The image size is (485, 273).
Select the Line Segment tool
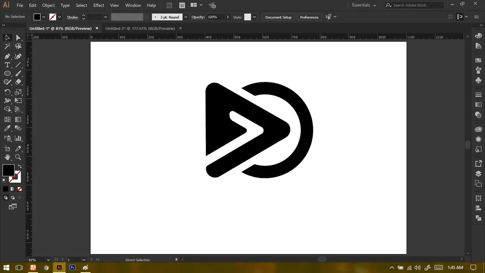(x=18, y=65)
